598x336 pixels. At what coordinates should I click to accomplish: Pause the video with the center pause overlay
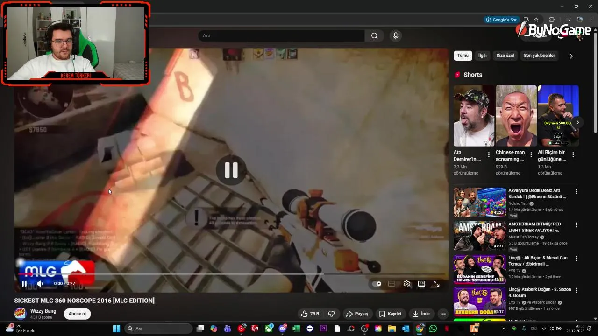pyautogui.click(x=231, y=170)
